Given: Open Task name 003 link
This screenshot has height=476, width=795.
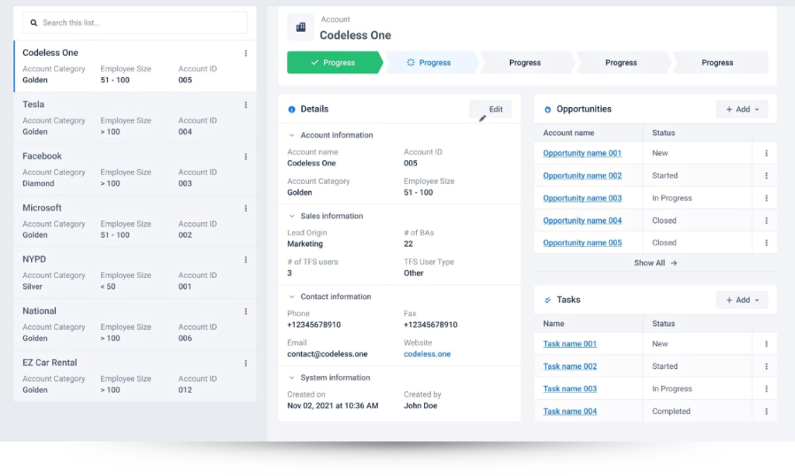Looking at the screenshot, I should (570, 389).
